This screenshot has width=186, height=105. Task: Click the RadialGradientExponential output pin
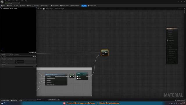66,76
